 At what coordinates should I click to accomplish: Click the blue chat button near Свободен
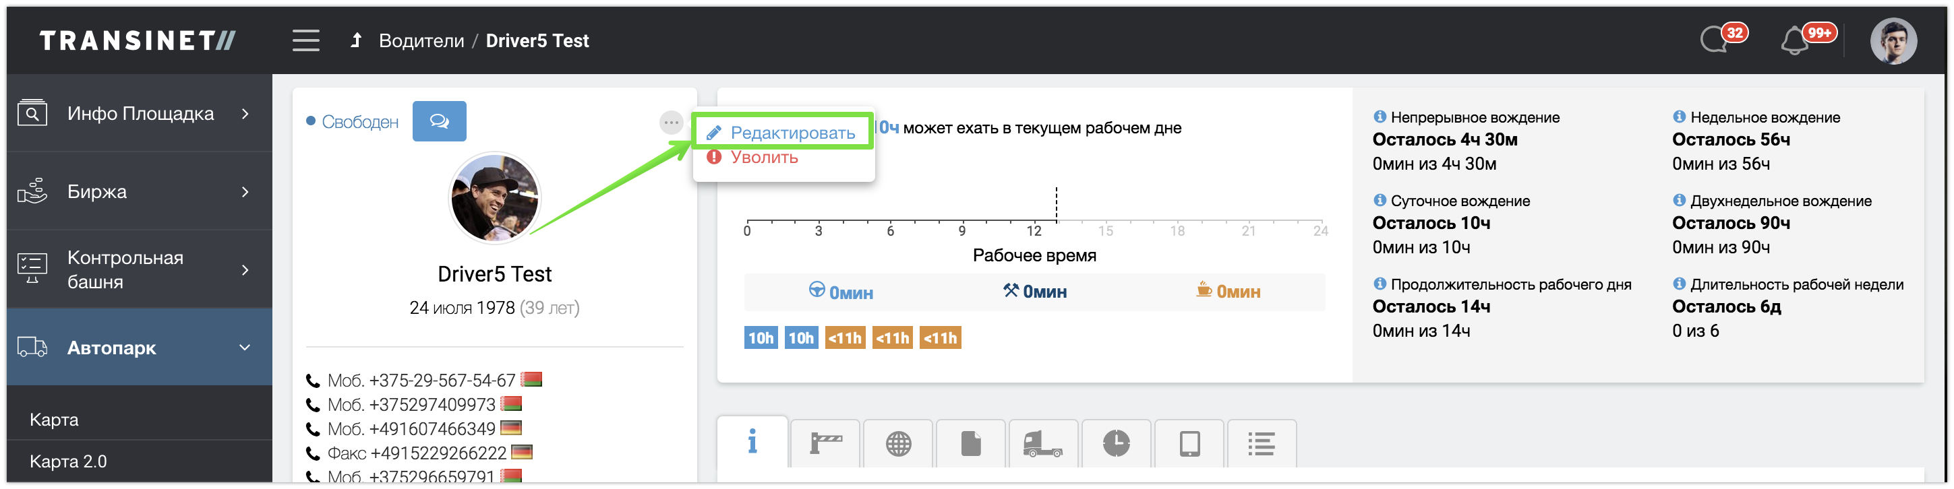click(x=439, y=121)
